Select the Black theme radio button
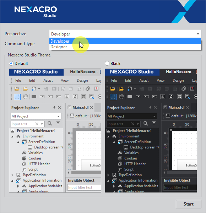This screenshot has height=213, width=206. pyautogui.click(x=107, y=64)
